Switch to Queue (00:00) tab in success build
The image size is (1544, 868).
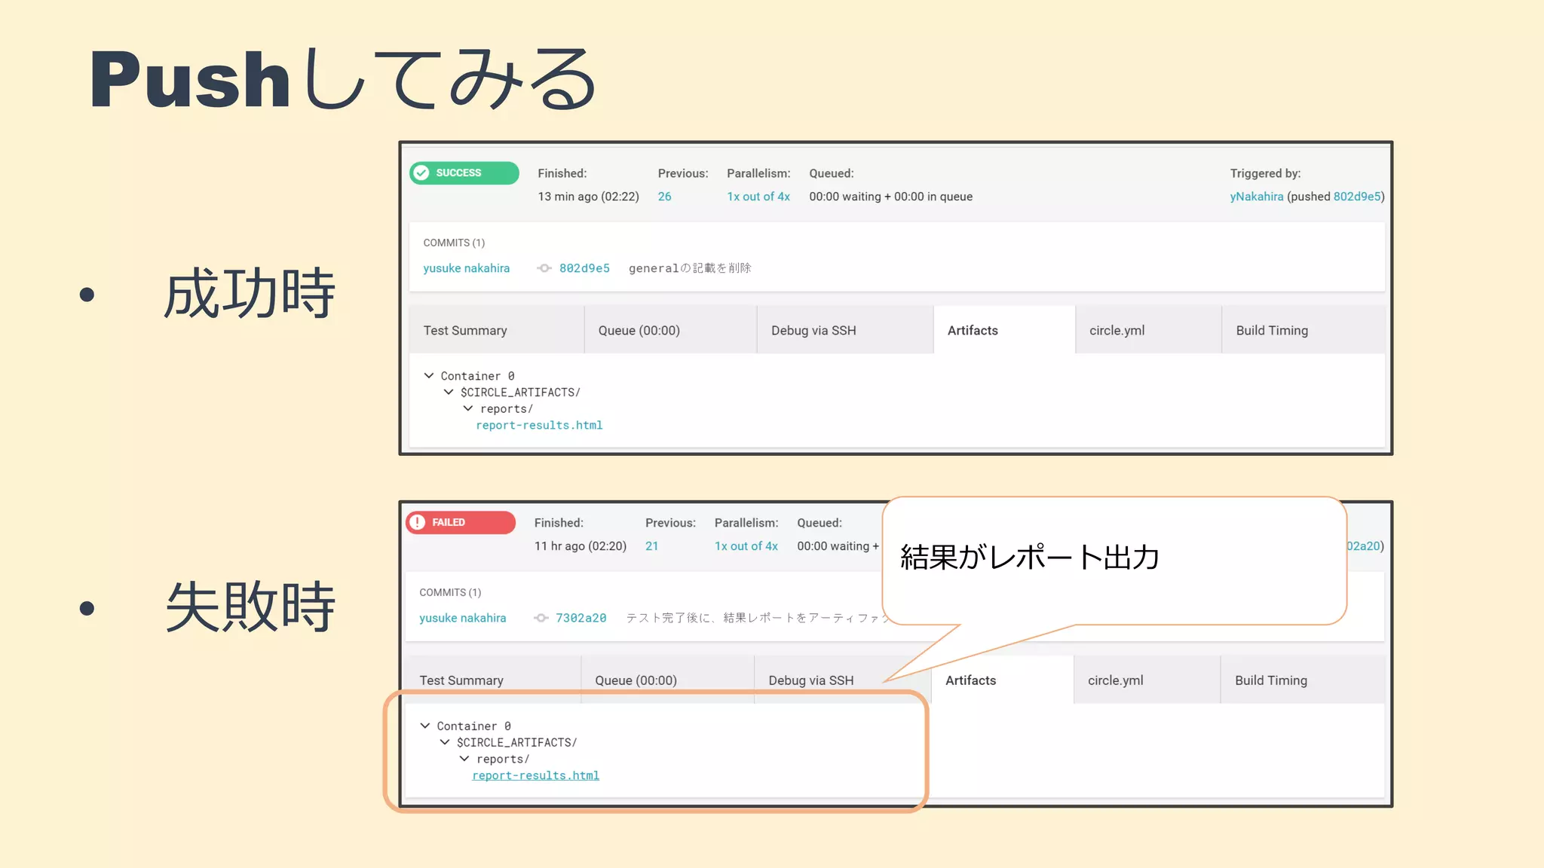pos(671,330)
